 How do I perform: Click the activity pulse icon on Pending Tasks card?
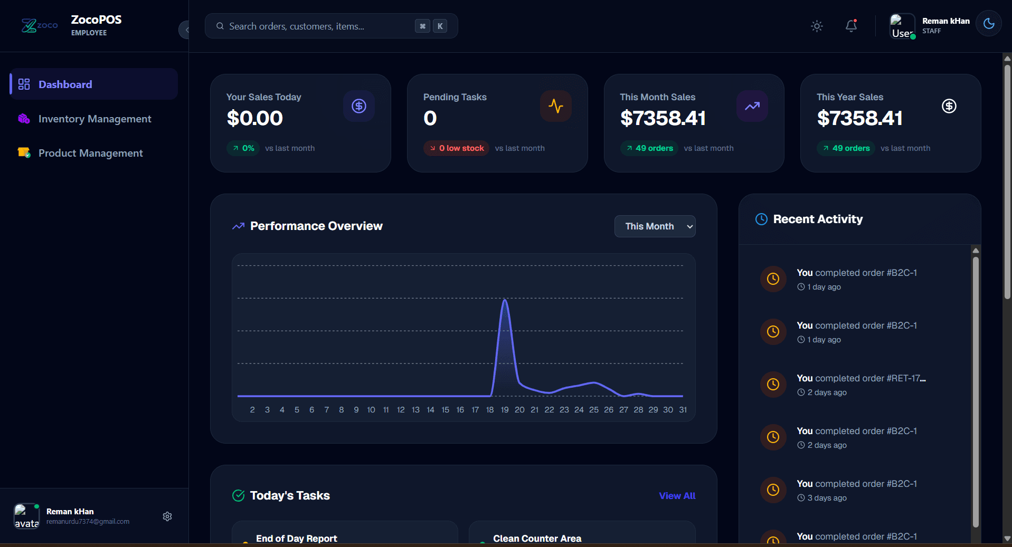[555, 106]
